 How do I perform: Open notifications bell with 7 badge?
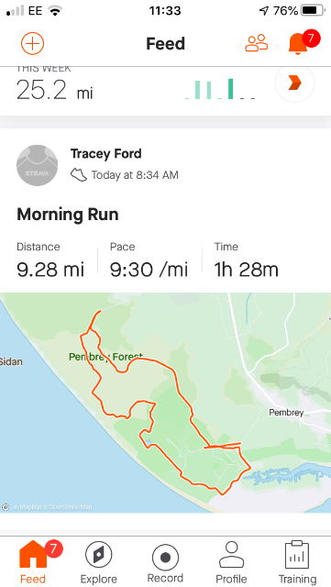[x=299, y=43]
